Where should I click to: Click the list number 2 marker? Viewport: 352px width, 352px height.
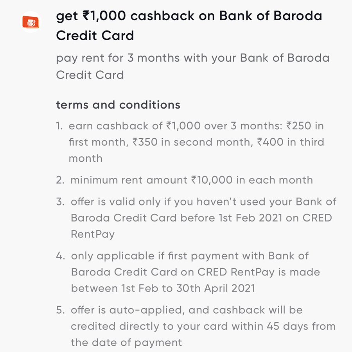click(x=60, y=180)
